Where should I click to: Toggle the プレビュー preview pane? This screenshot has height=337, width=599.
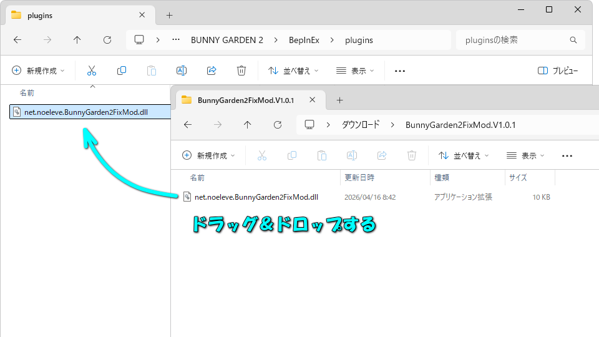(558, 71)
